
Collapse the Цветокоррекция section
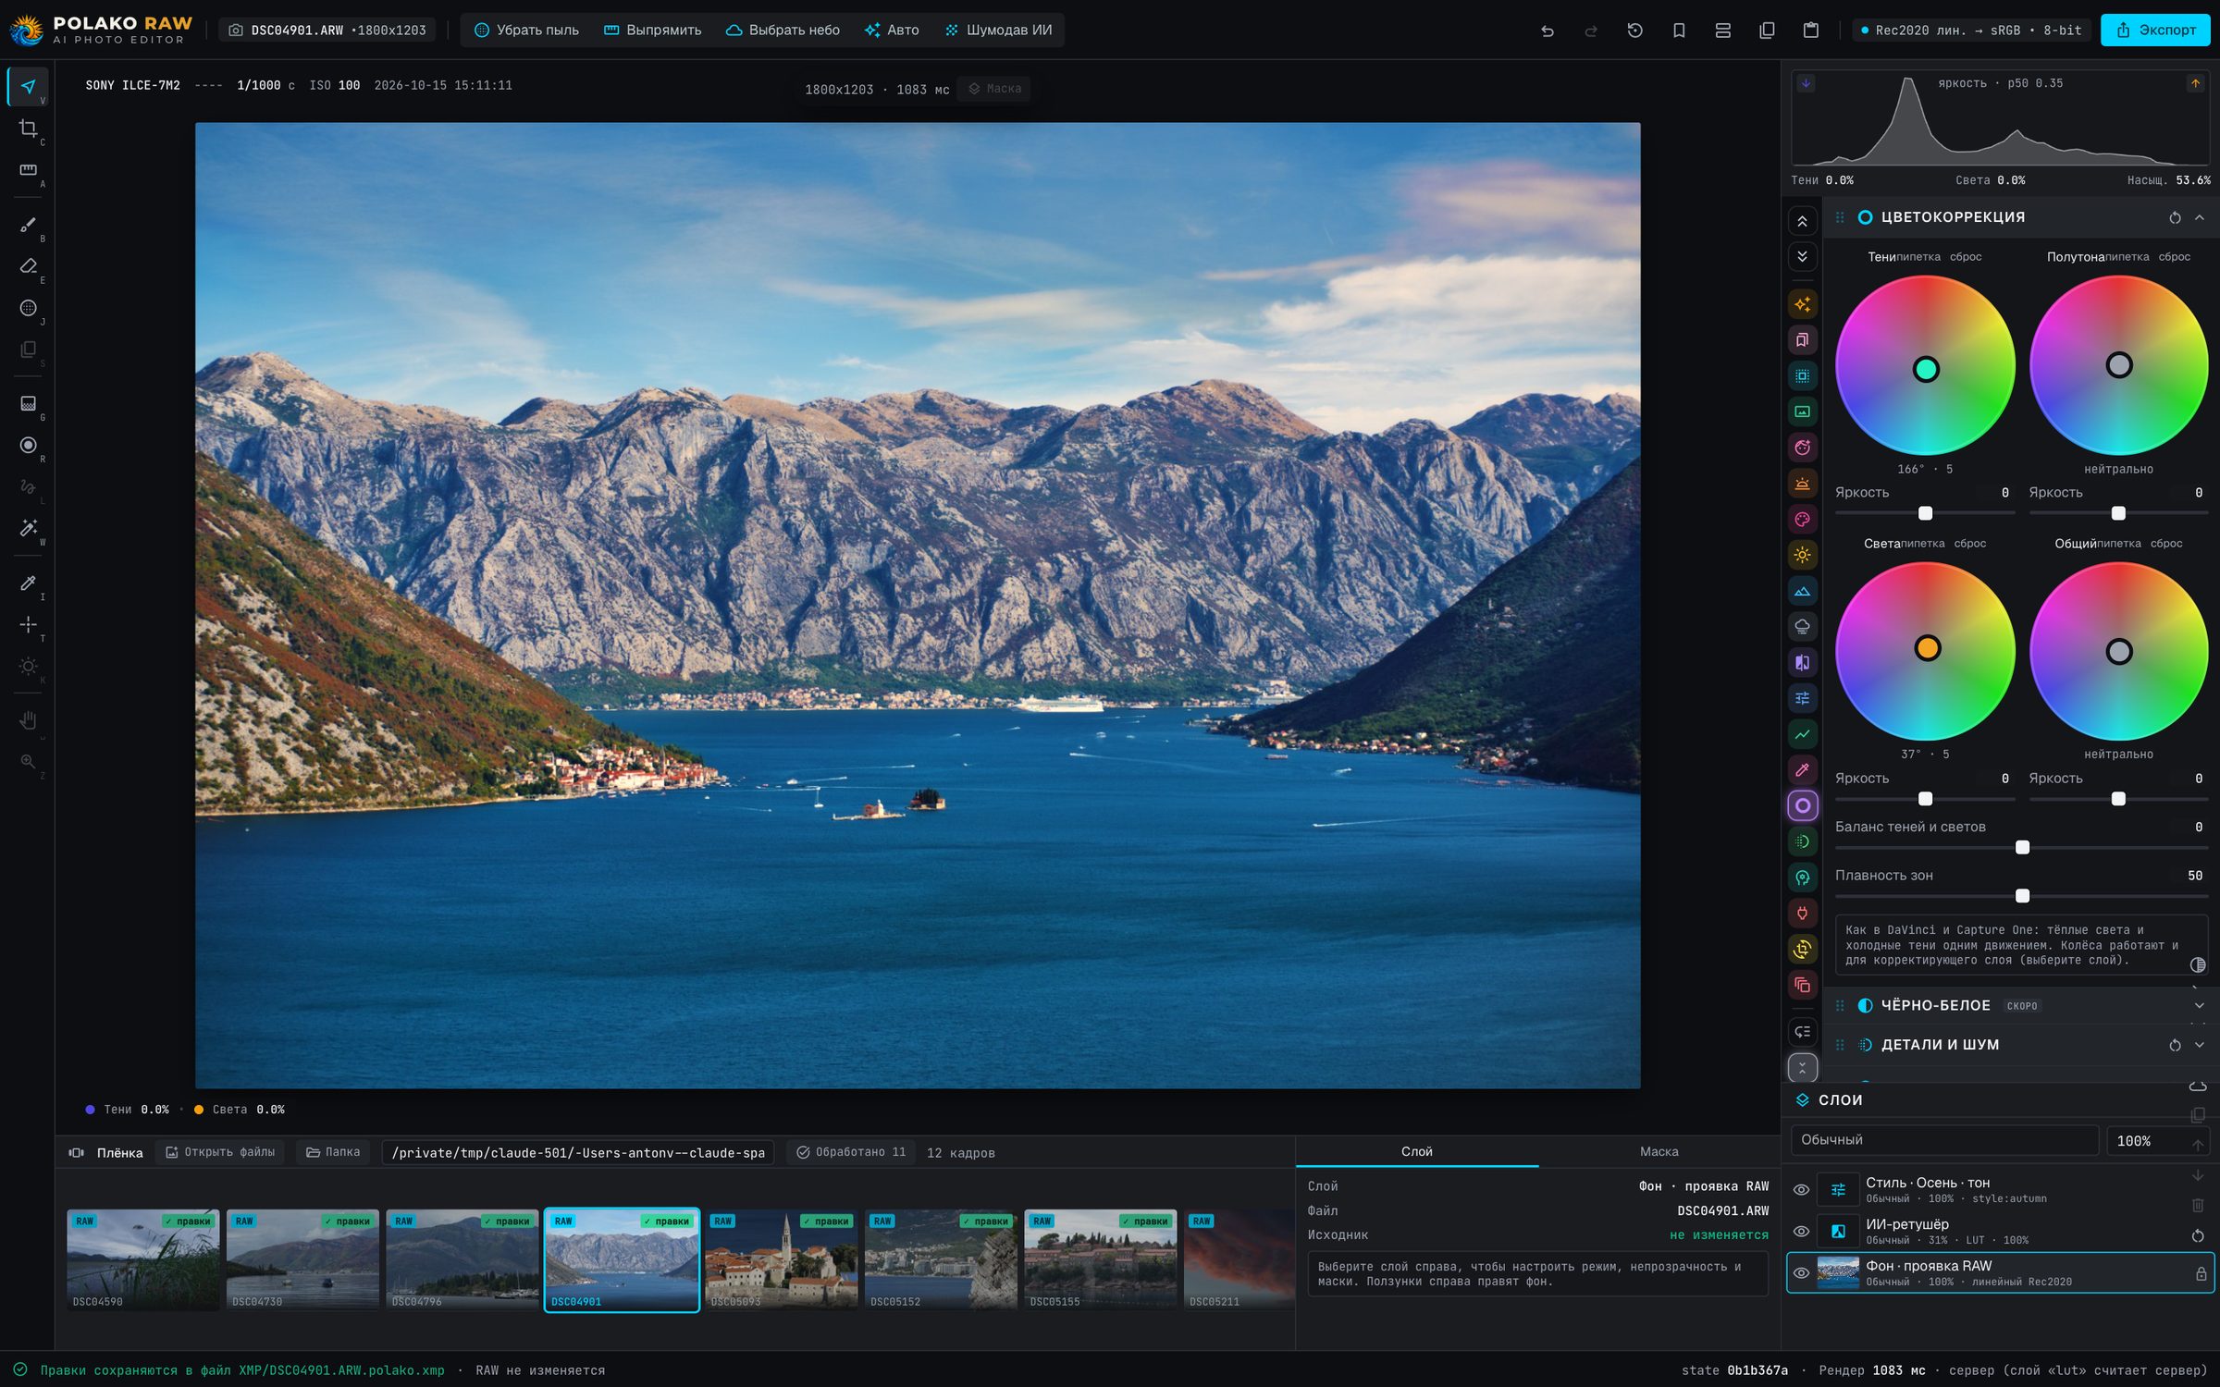2200,217
